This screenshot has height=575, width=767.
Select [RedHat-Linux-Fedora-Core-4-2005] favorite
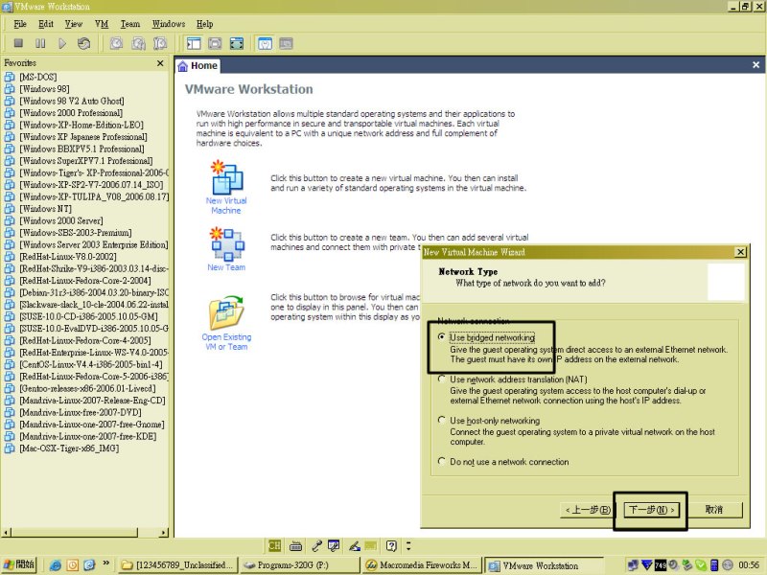tap(84, 340)
